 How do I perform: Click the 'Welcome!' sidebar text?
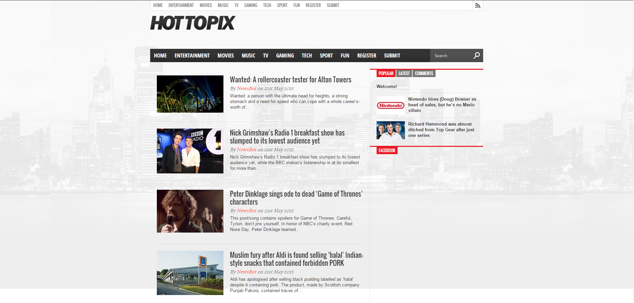tap(387, 86)
